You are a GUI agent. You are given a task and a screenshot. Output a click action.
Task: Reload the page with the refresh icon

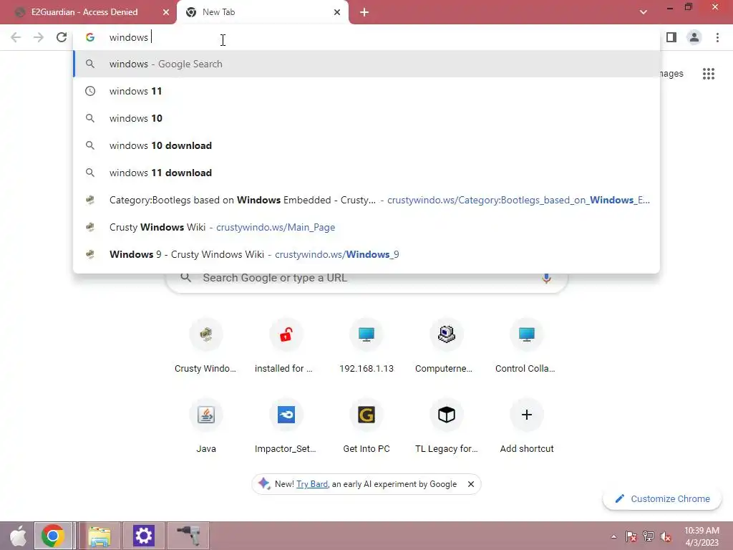click(62, 37)
